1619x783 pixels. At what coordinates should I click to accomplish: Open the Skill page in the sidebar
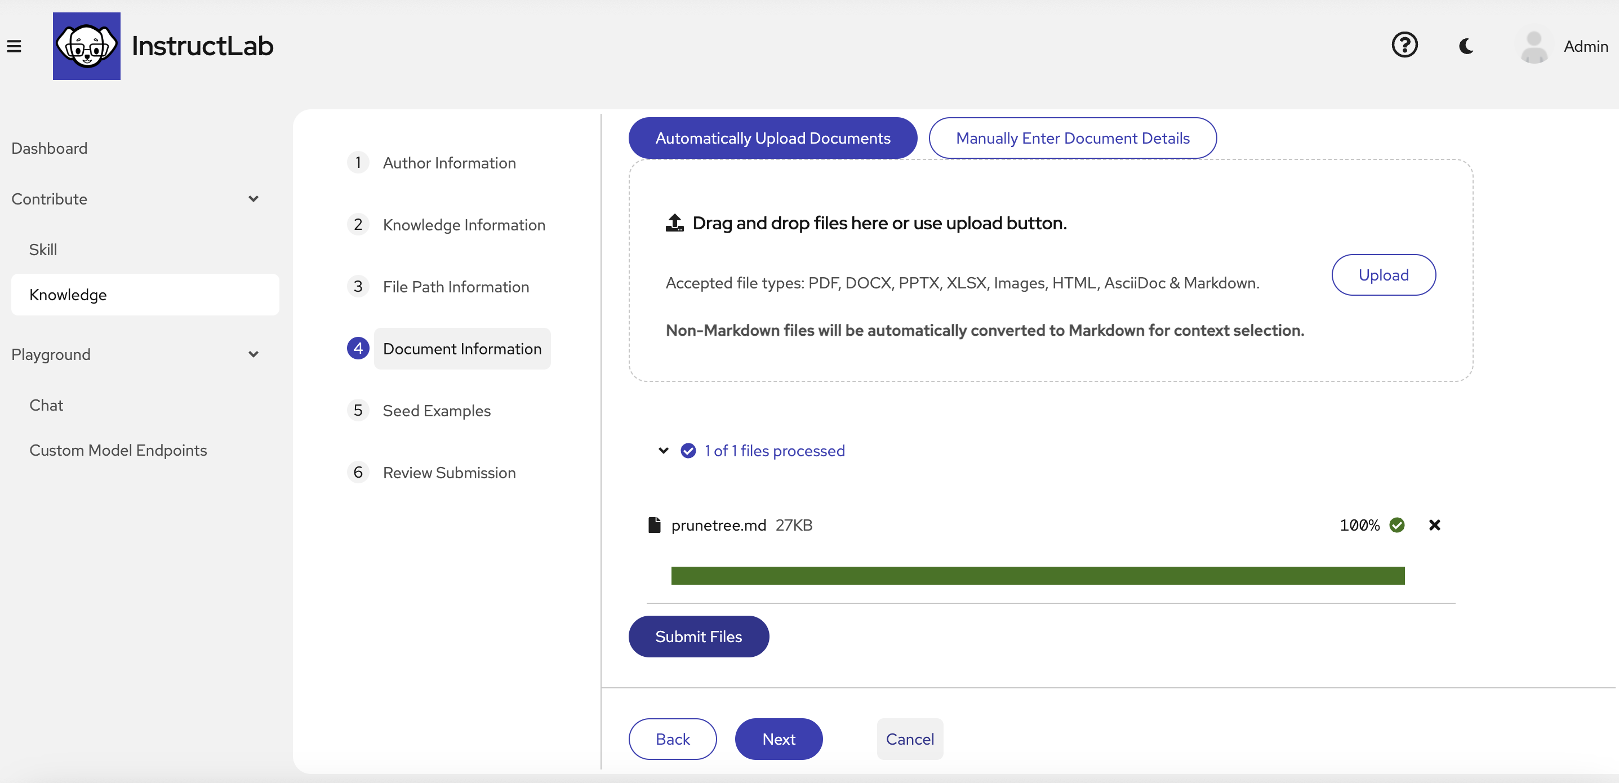click(43, 250)
